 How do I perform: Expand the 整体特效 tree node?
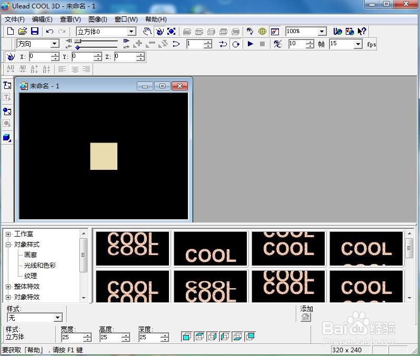pos(8,287)
